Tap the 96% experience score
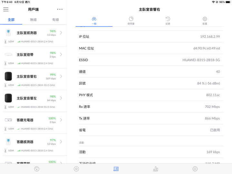Viewport: 232px width, 174px height. 53,31
